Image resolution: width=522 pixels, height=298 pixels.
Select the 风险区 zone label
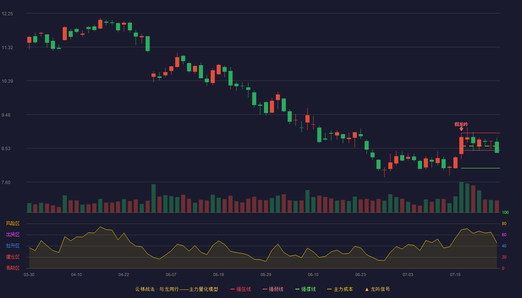click(13, 223)
